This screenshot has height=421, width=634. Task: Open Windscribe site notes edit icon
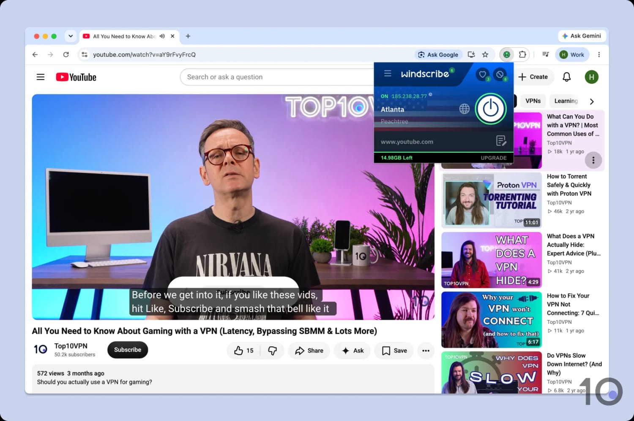pyautogui.click(x=501, y=141)
